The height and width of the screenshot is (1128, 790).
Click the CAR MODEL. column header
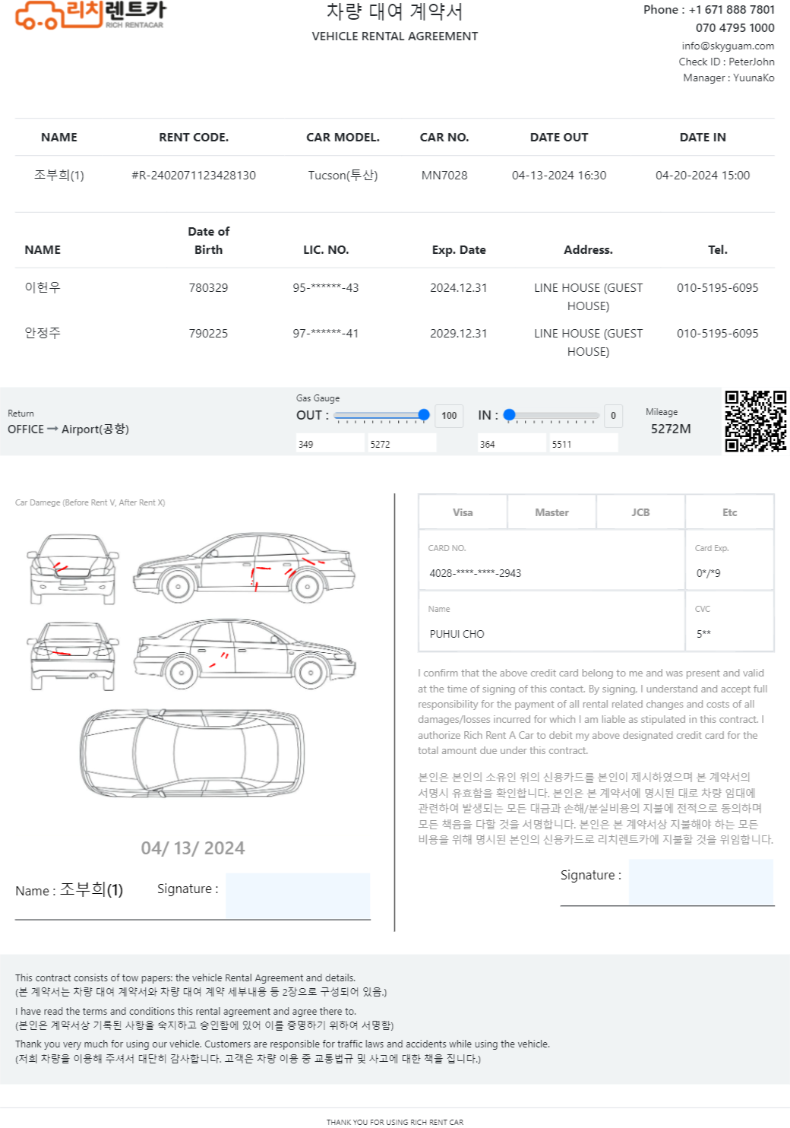[x=343, y=138]
